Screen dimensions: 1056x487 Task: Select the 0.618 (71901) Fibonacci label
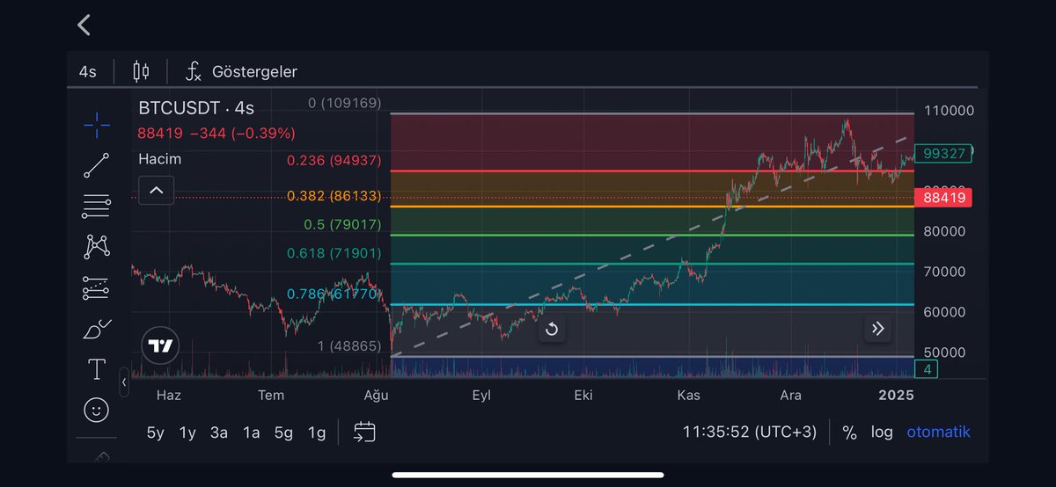coord(334,254)
